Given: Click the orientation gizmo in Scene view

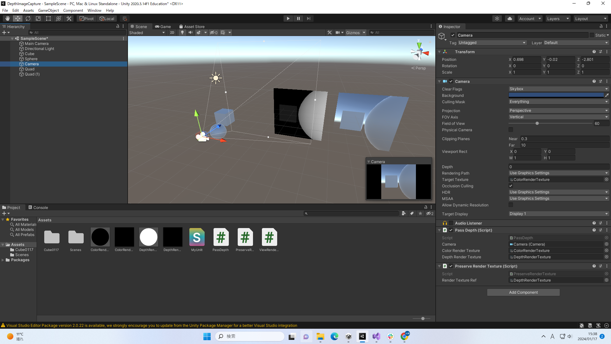Looking at the screenshot, I should click(419, 52).
